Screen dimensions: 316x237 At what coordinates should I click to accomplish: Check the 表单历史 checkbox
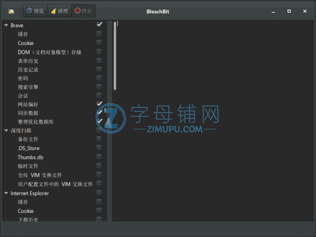pyautogui.click(x=99, y=60)
